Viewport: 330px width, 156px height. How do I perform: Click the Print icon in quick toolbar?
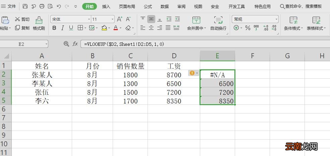(42, 6)
